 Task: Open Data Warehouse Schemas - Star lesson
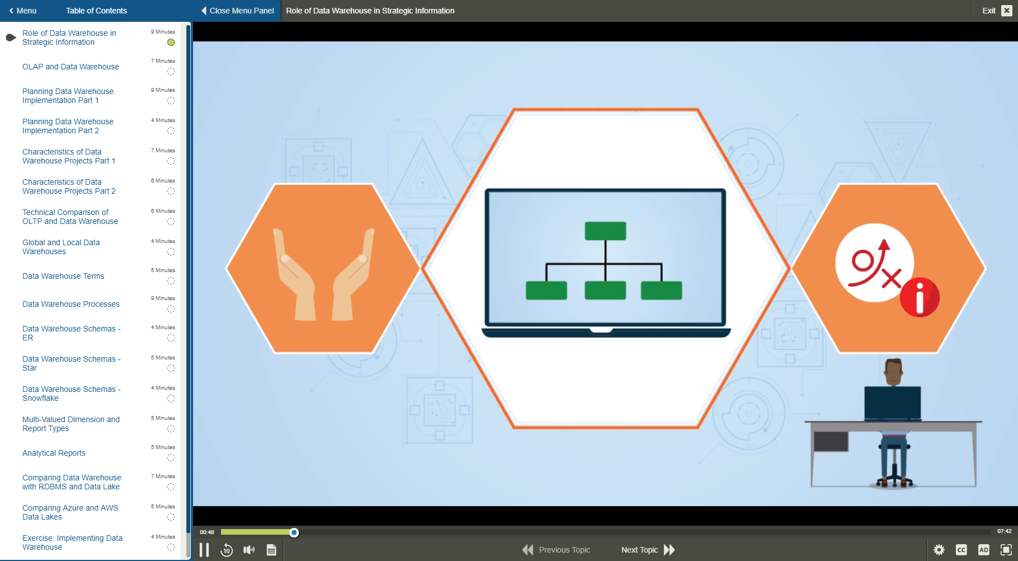[x=71, y=363]
